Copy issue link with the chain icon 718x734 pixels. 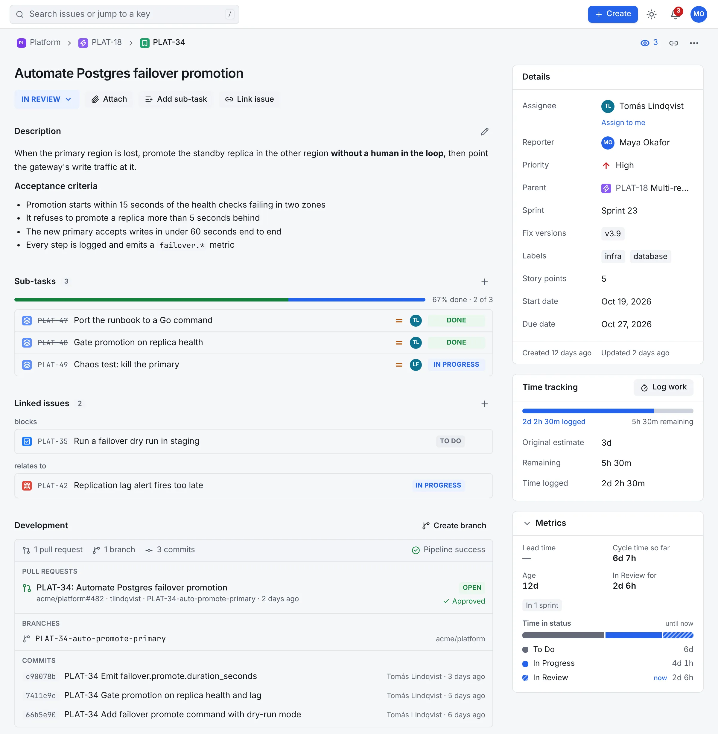tap(673, 43)
